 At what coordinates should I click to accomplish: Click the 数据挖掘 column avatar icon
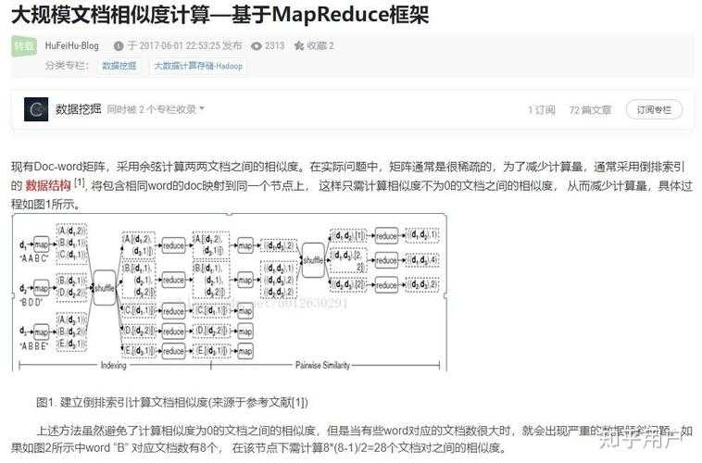[x=36, y=109]
